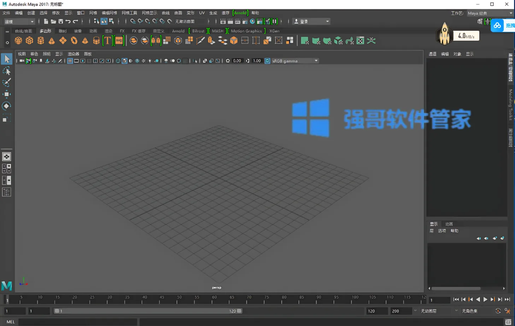
Task: Create a polygon torus from the shelf
Action: pyautogui.click(x=74, y=41)
